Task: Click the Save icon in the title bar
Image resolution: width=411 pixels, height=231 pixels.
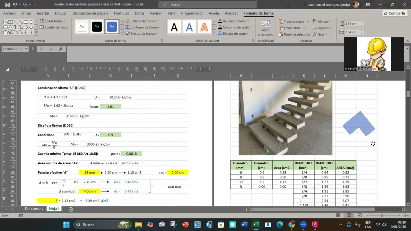Action: pos(7,5)
